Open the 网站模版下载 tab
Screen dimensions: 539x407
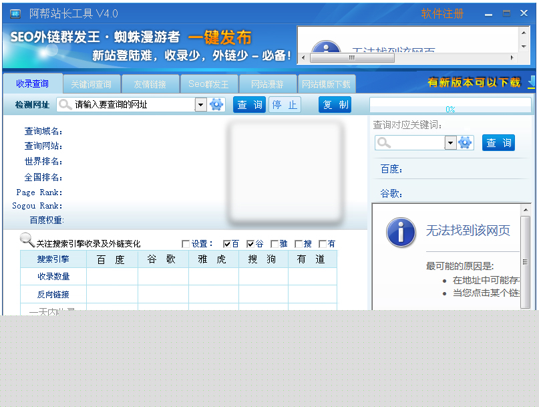point(326,84)
